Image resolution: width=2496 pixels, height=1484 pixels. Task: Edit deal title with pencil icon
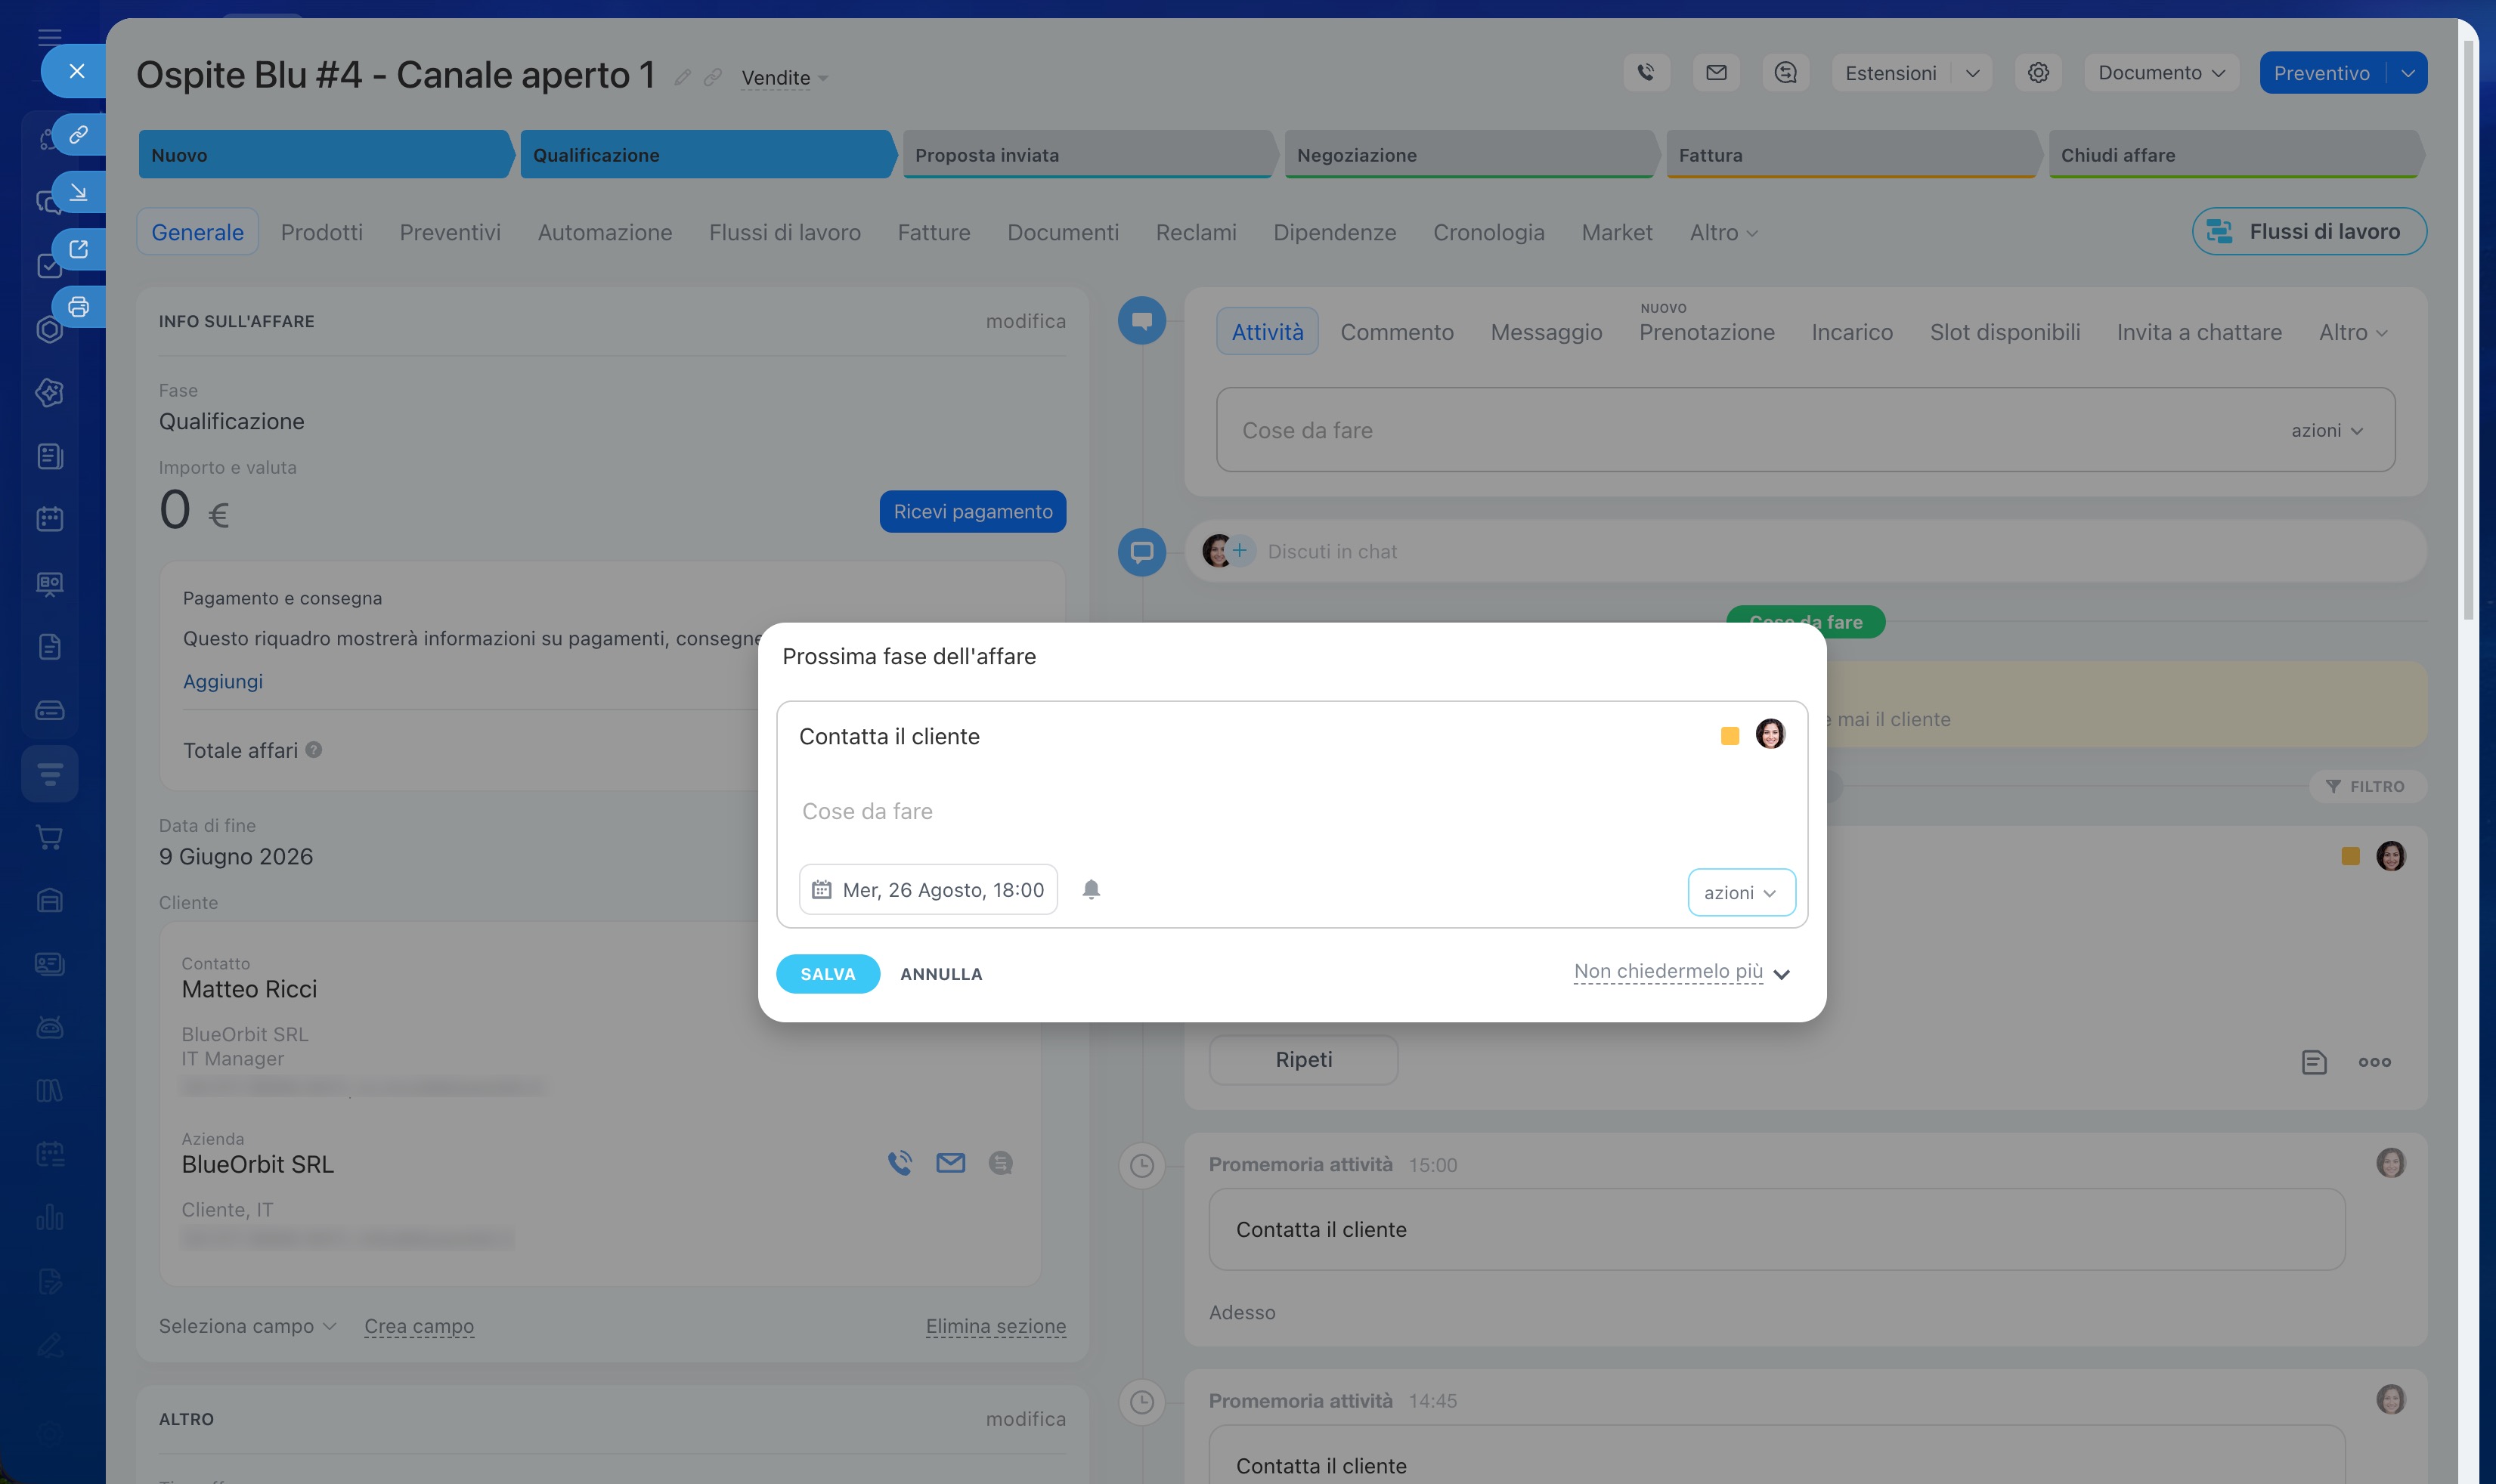pos(683,77)
